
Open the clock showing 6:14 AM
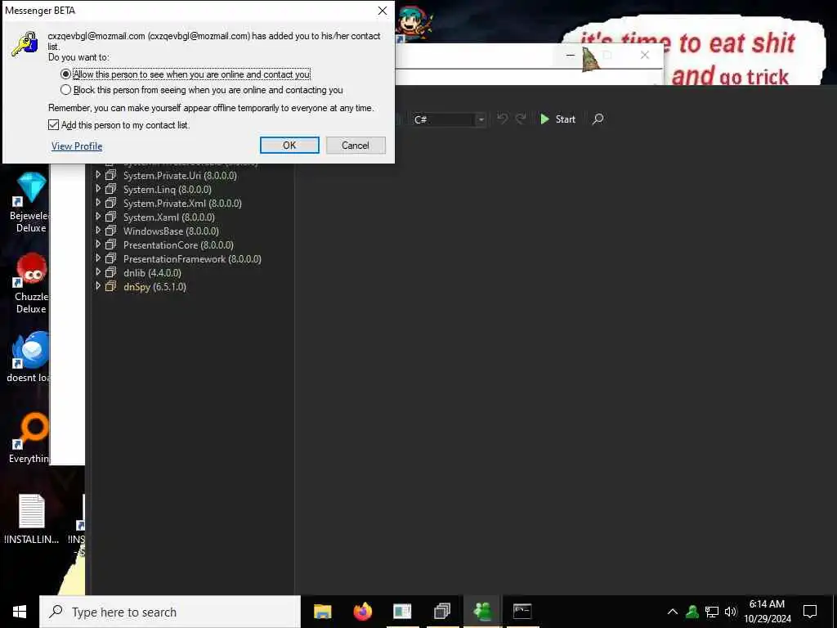point(767,612)
